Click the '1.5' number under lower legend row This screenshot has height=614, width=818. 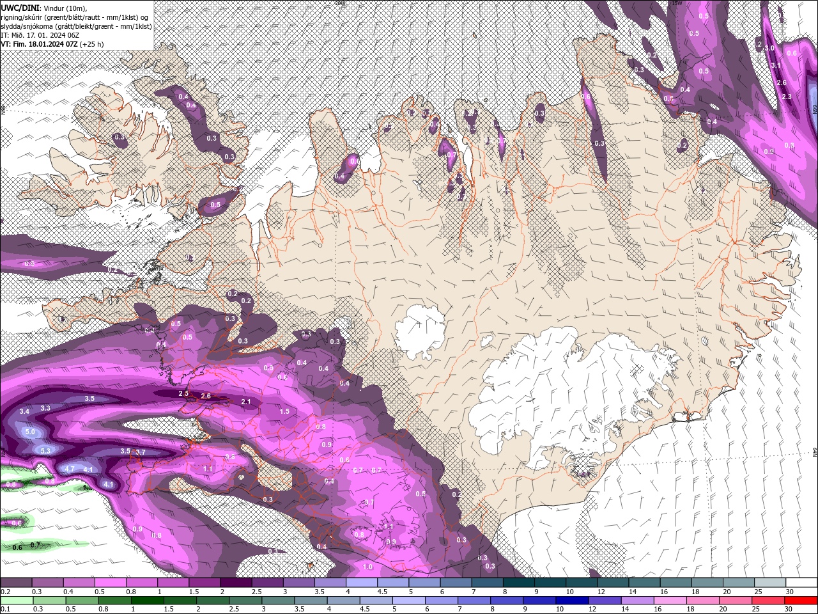click(x=169, y=609)
